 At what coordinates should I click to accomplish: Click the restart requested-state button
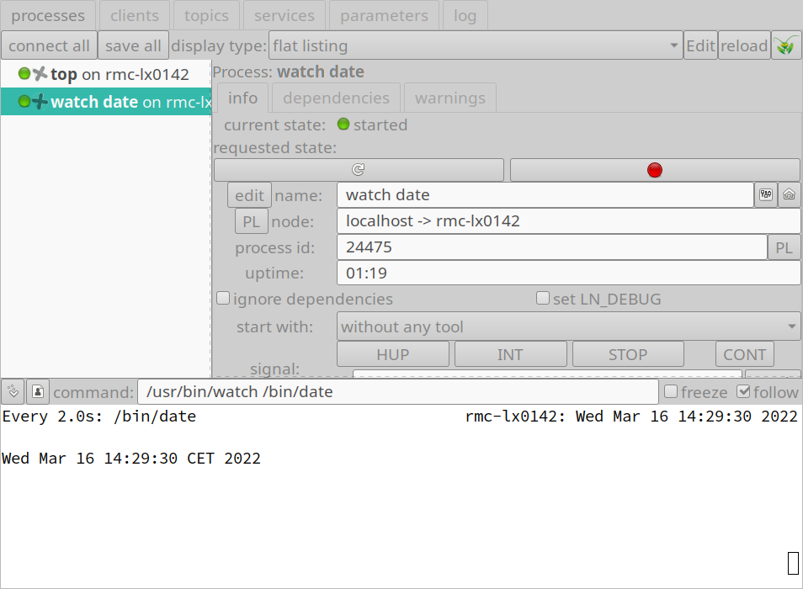[359, 170]
